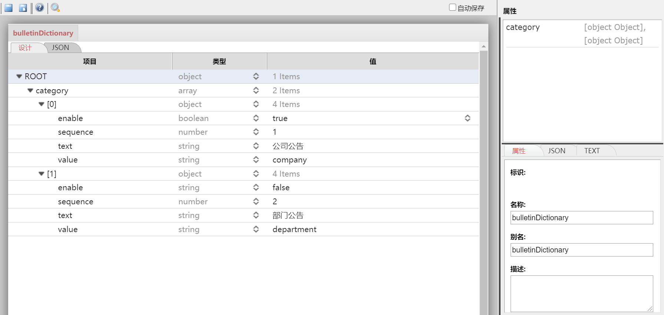The image size is (664, 315).
Task: Open the TEXT tab in properties panel
Action: (592, 151)
